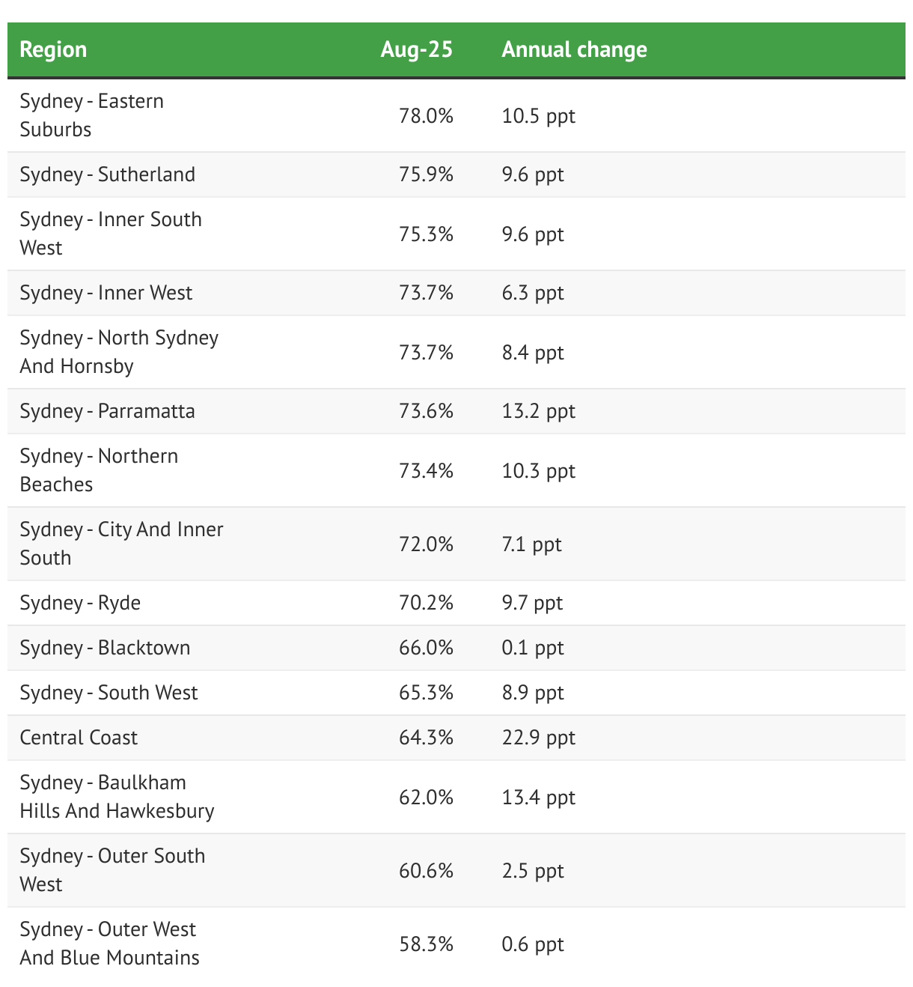
Task: Click the 70.2% value for Ryde
Action: (426, 603)
